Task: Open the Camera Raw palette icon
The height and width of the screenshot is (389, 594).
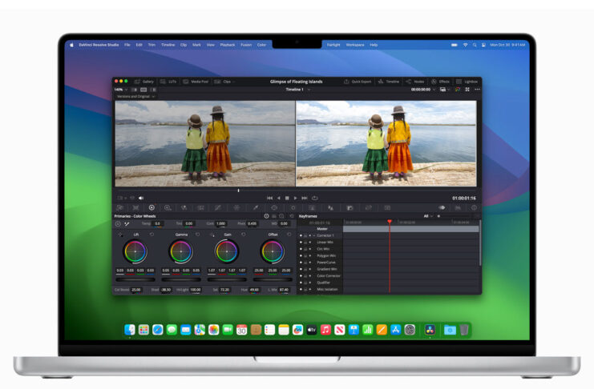Action: point(119,208)
